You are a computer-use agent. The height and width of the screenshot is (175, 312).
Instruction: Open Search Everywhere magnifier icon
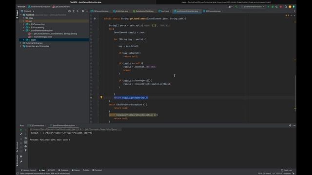[286, 7]
